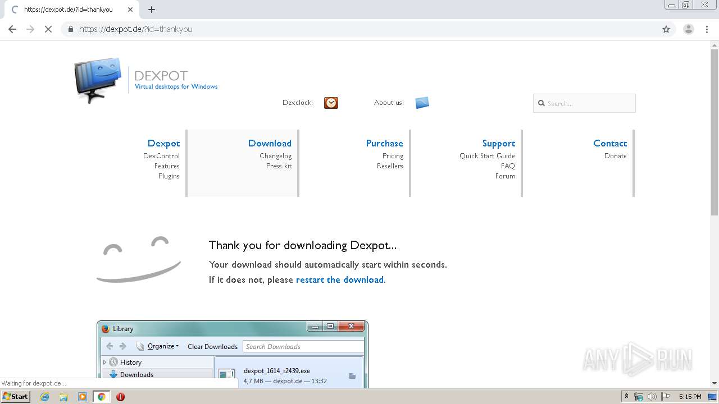Click Virtual desktops for Windows tagline
Viewport: 719px width, 404px height.
[176, 86]
